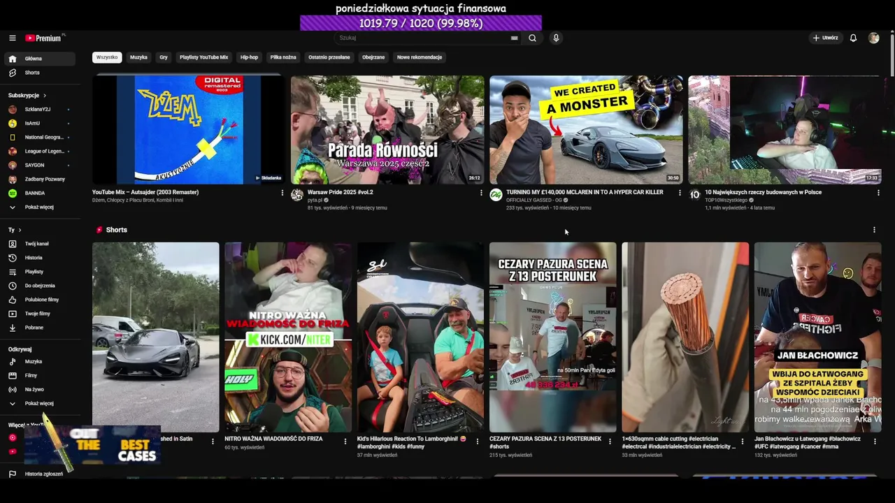Open Playlisty in sidebar
895x503 pixels.
39,272
